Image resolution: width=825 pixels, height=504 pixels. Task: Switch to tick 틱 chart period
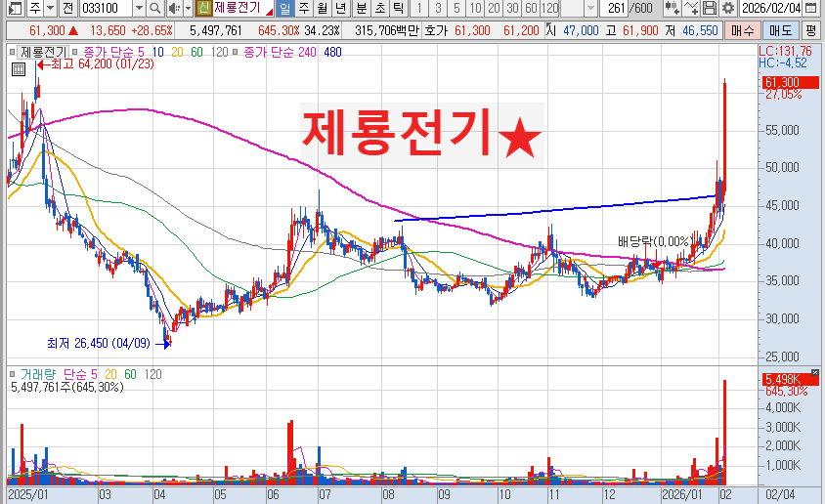coord(398,8)
